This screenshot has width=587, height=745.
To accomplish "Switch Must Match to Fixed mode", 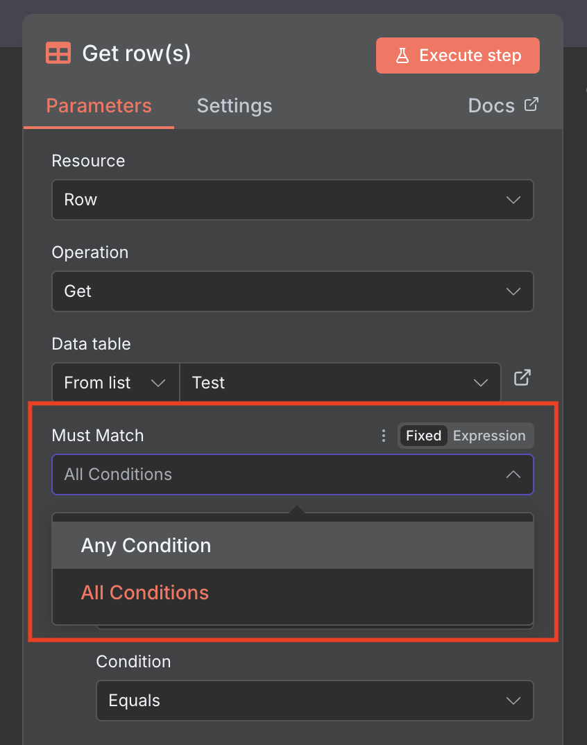I will click(x=423, y=436).
